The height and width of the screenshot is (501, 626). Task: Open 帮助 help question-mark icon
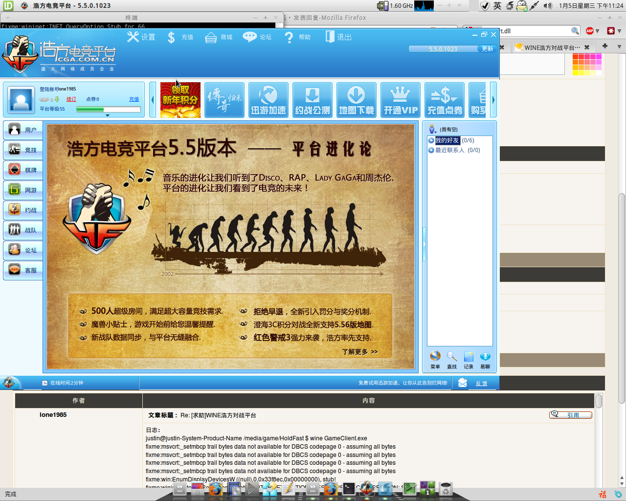click(x=297, y=37)
